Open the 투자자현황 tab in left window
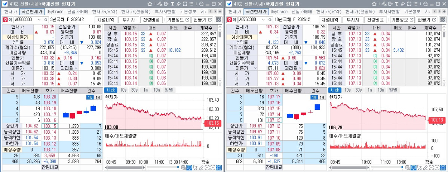The width and height of the screenshot is (448, 172). (x=165, y=12)
